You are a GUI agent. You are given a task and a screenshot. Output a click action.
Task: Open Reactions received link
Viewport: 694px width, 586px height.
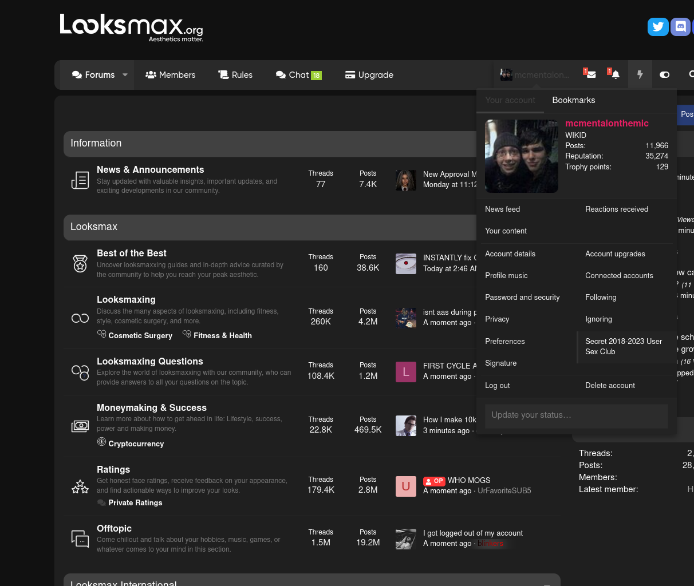click(617, 209)
